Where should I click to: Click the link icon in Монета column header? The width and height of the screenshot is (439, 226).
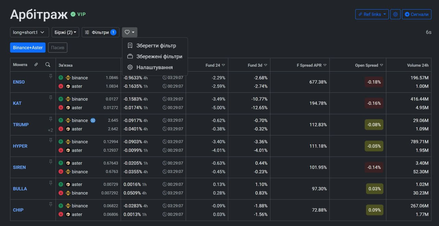pyautogui.click(x=36, y=65)
